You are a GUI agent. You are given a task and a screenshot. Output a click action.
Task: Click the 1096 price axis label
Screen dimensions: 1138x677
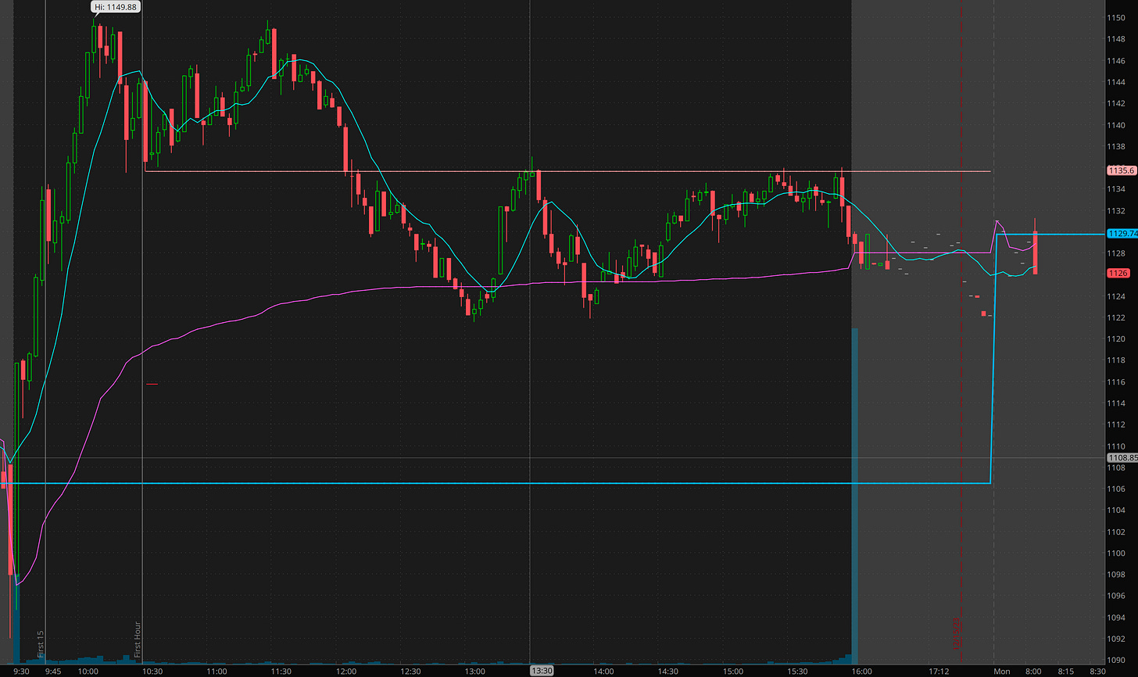click(x=1115, y=596)
